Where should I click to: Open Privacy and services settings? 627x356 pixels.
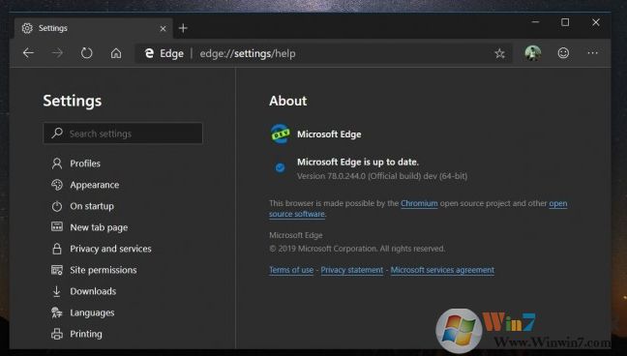pos(110,249)
